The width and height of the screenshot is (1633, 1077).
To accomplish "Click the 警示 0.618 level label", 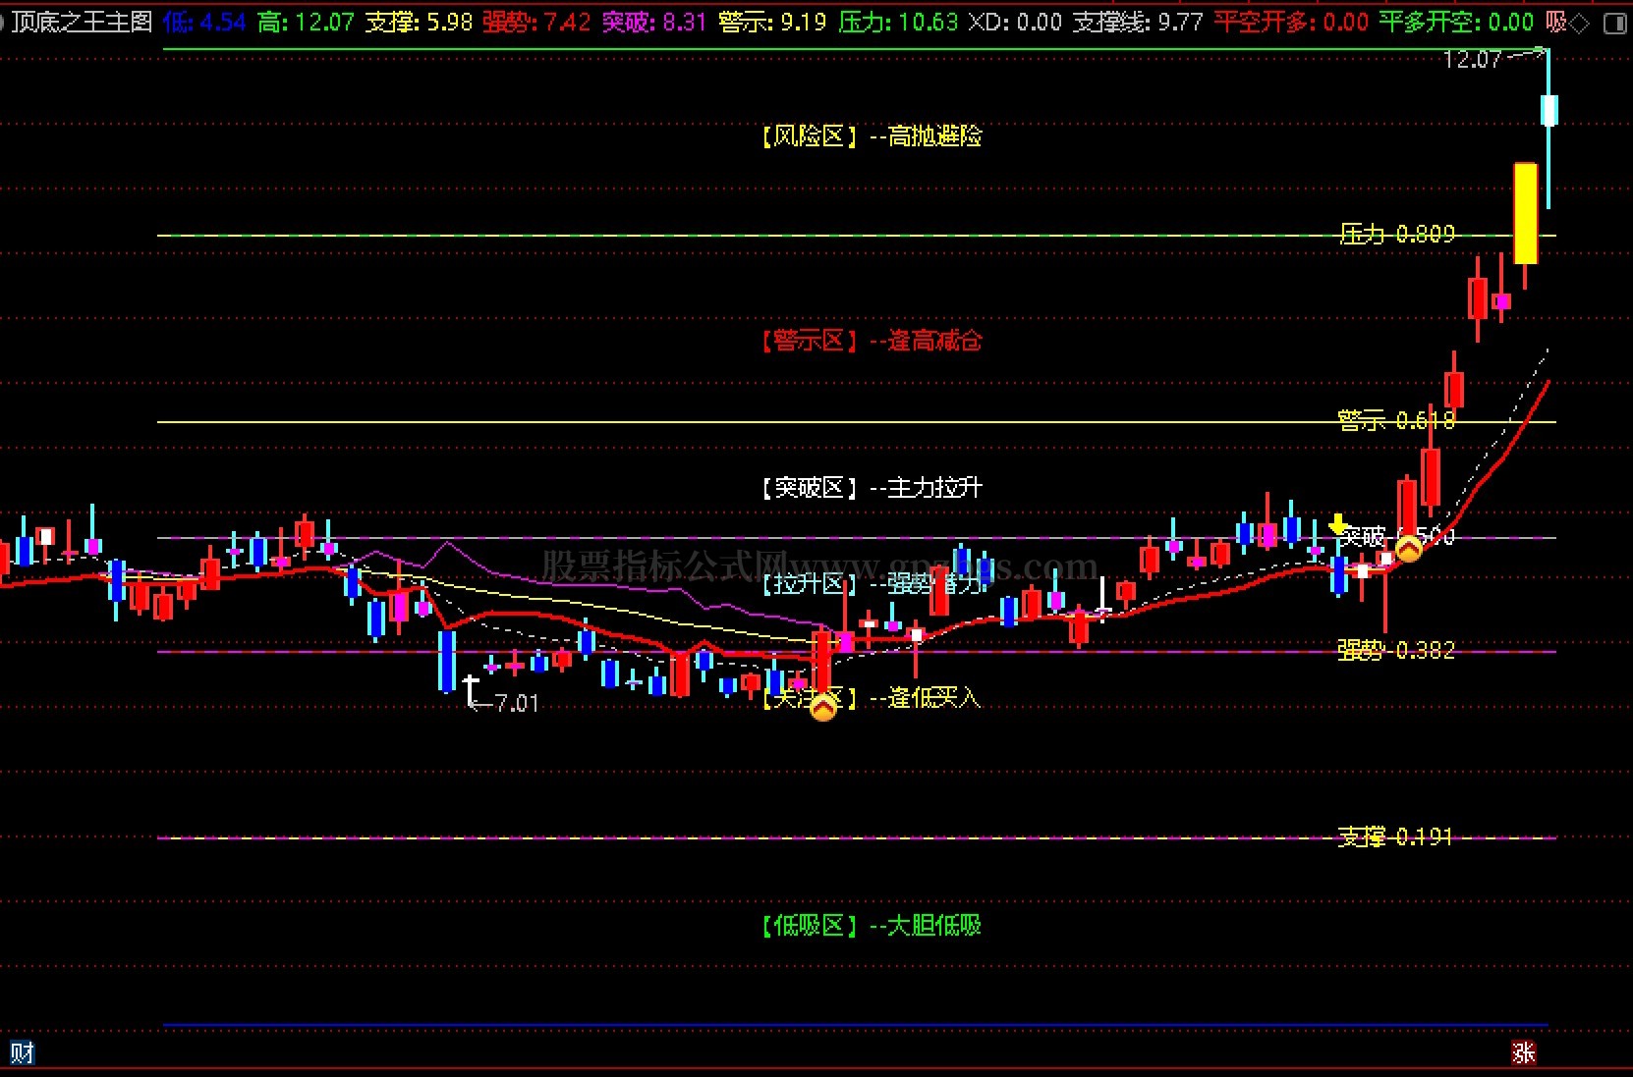I will (x=1395, y=420).
